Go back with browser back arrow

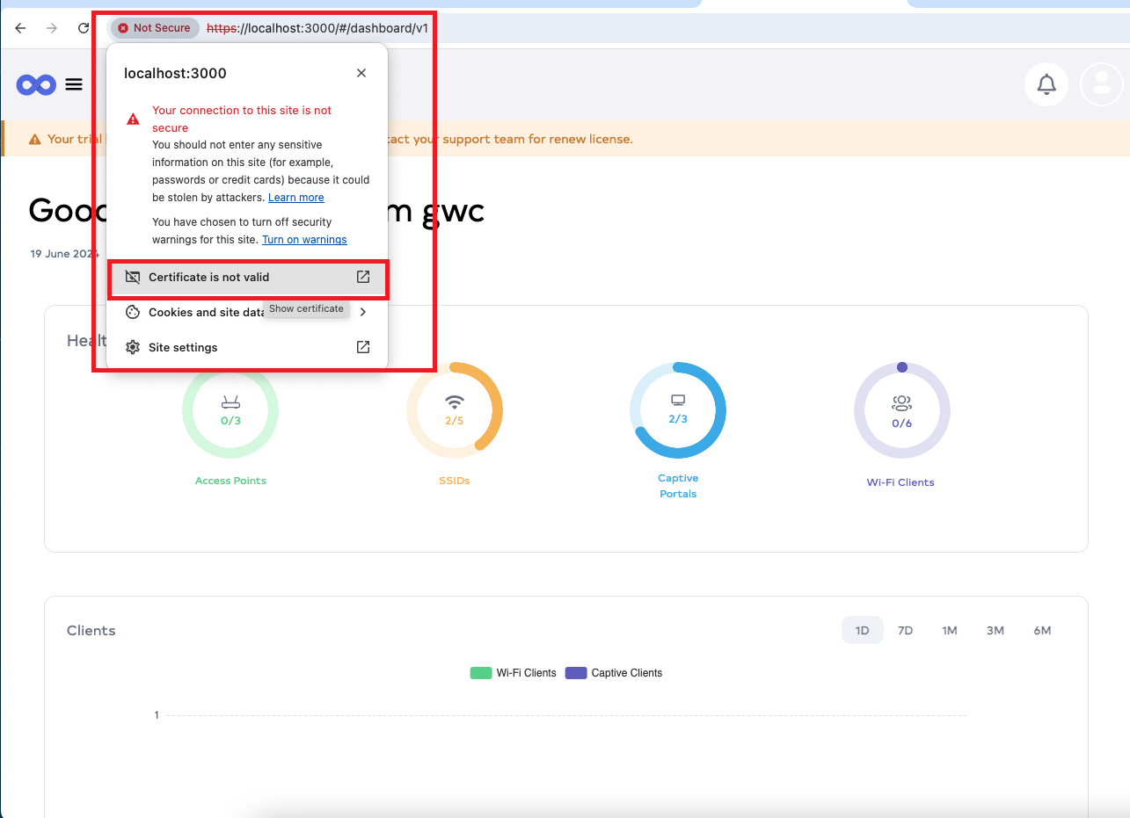click(x=20, y=28)
